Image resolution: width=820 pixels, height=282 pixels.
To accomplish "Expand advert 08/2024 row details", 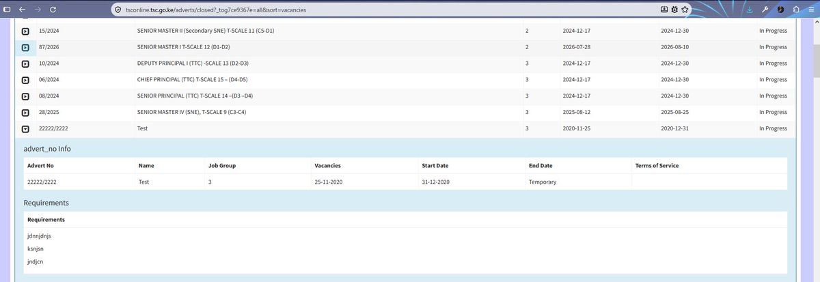I will 25,96.
